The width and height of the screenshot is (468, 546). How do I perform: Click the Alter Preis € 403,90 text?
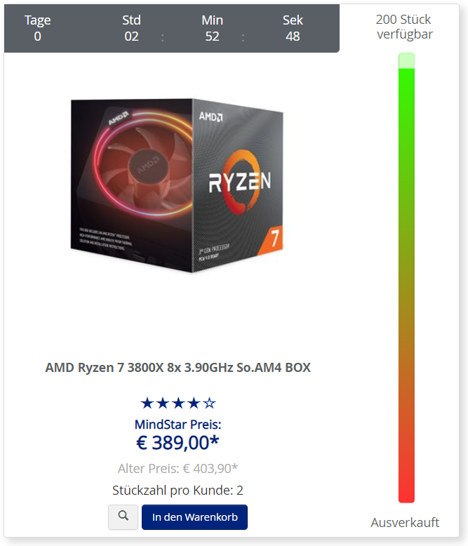(178, 468)
